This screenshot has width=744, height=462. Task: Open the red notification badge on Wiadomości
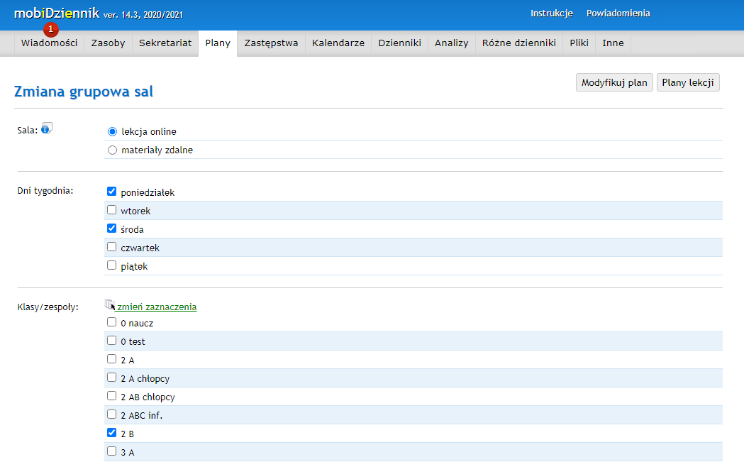[50, 29]
